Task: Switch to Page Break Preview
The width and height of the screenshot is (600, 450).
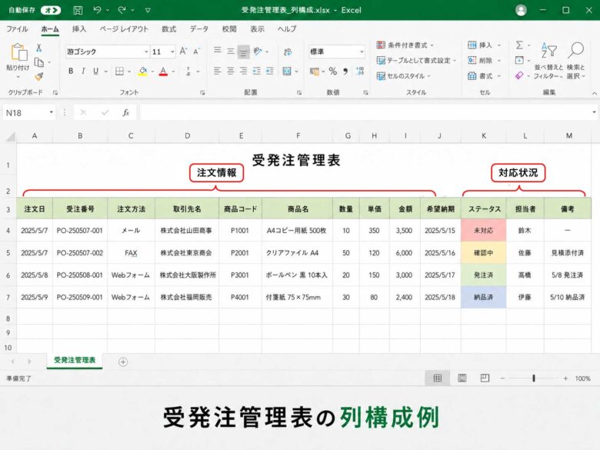Action: tap(485, 378)
